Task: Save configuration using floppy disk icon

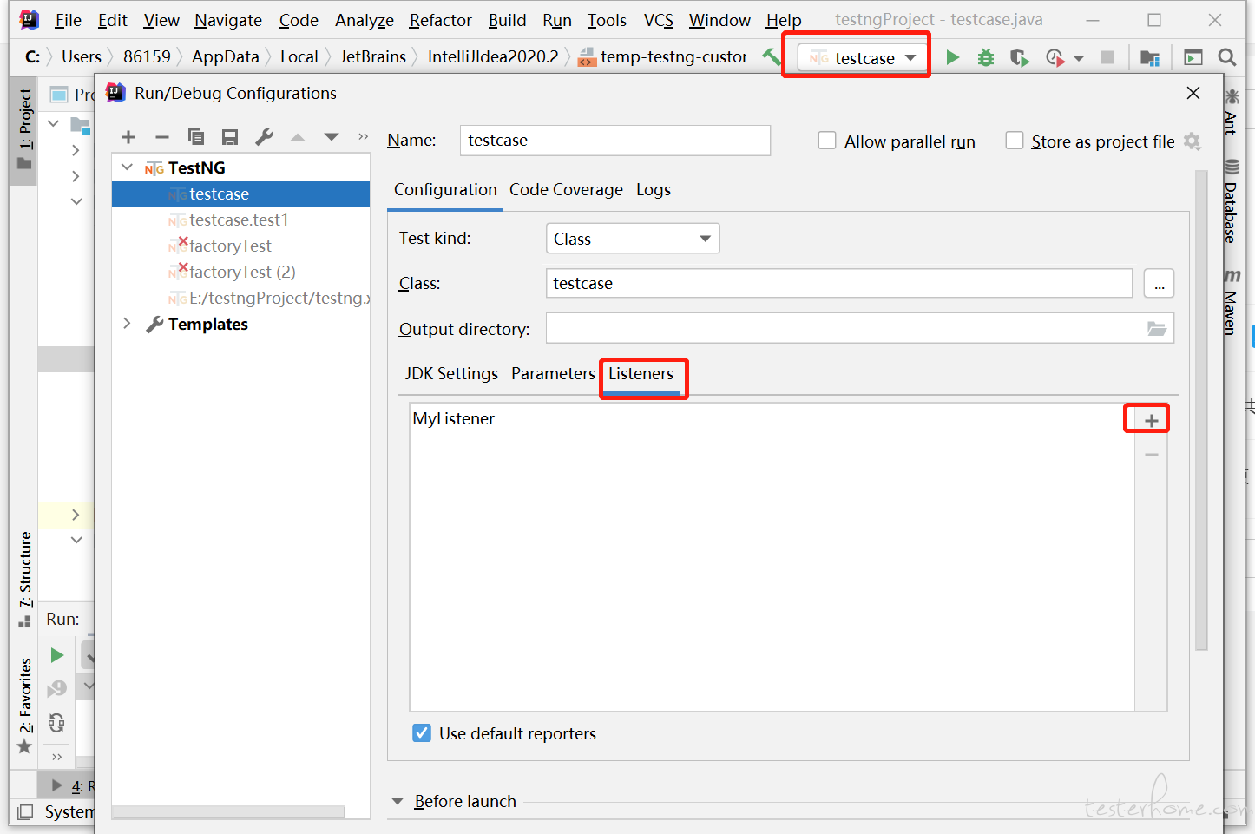Action: point(230,137)
